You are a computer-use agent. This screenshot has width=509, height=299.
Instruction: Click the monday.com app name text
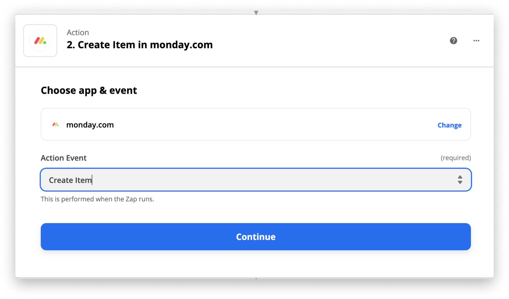tap(90, 125)
